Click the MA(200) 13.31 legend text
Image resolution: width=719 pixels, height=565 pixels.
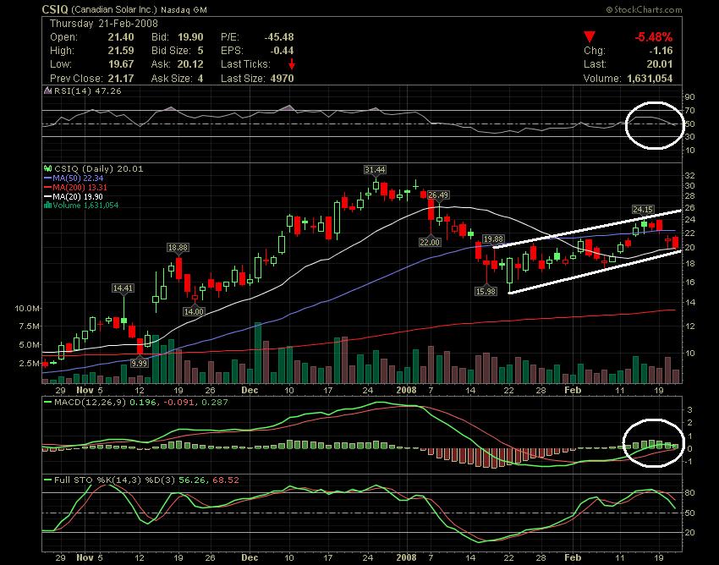[x=80, y=188]
